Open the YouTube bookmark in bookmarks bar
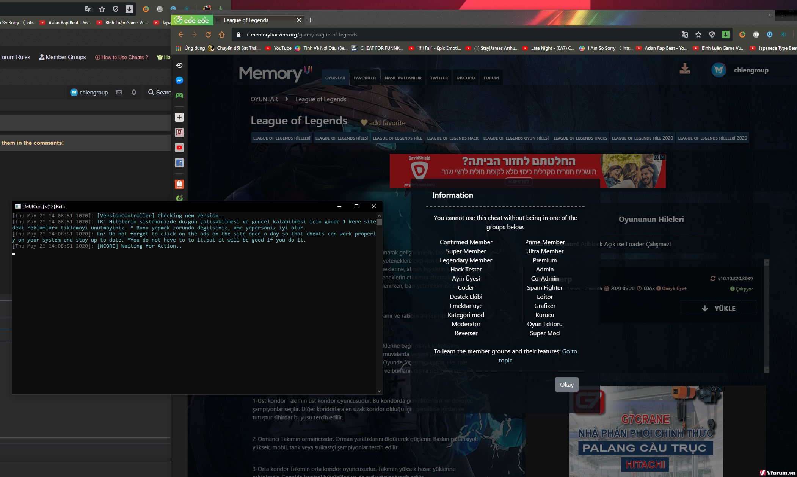Image resolution: width=797 pixels, height=477 pixels. point(279,48)
